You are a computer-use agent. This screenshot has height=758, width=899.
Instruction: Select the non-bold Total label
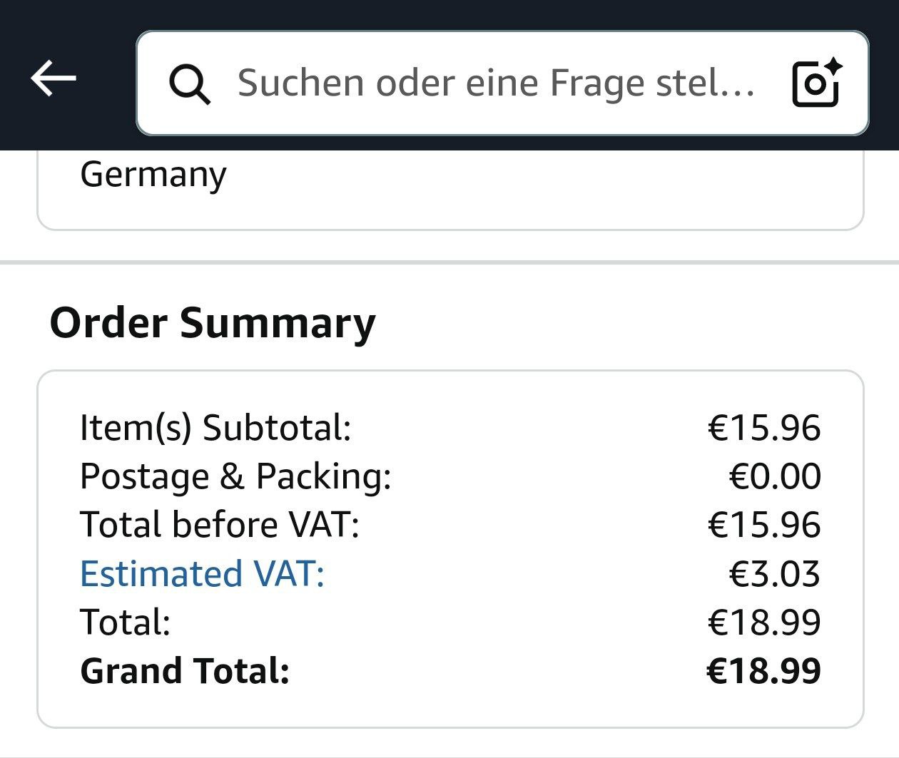point(126,622)
